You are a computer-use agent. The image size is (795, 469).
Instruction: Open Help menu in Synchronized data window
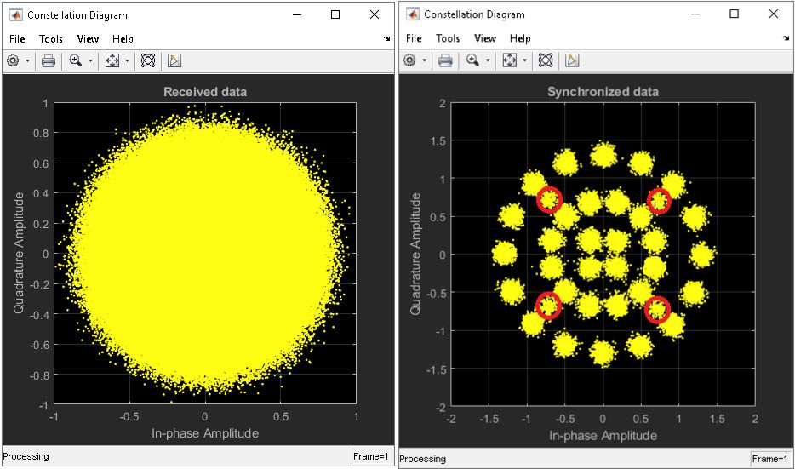520,38
